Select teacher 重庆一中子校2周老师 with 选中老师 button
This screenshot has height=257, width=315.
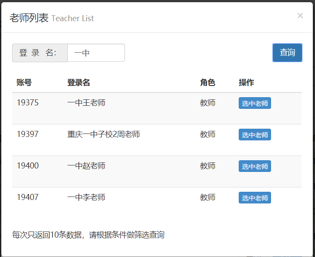255,134
